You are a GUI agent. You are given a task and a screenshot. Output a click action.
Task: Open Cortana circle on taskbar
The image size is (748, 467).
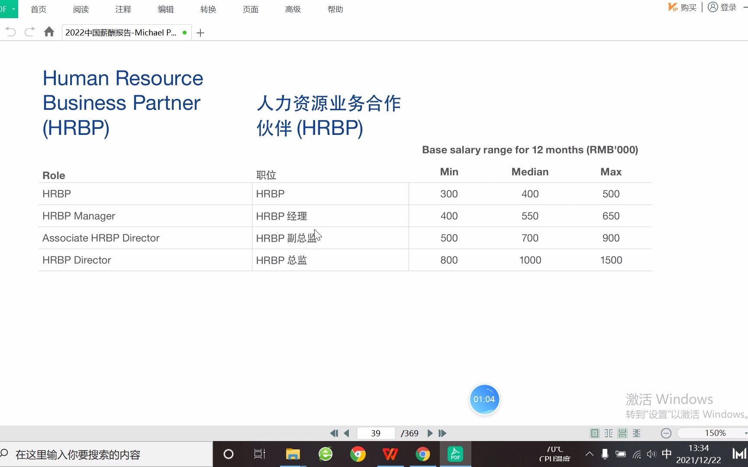(x=228, y=454)
